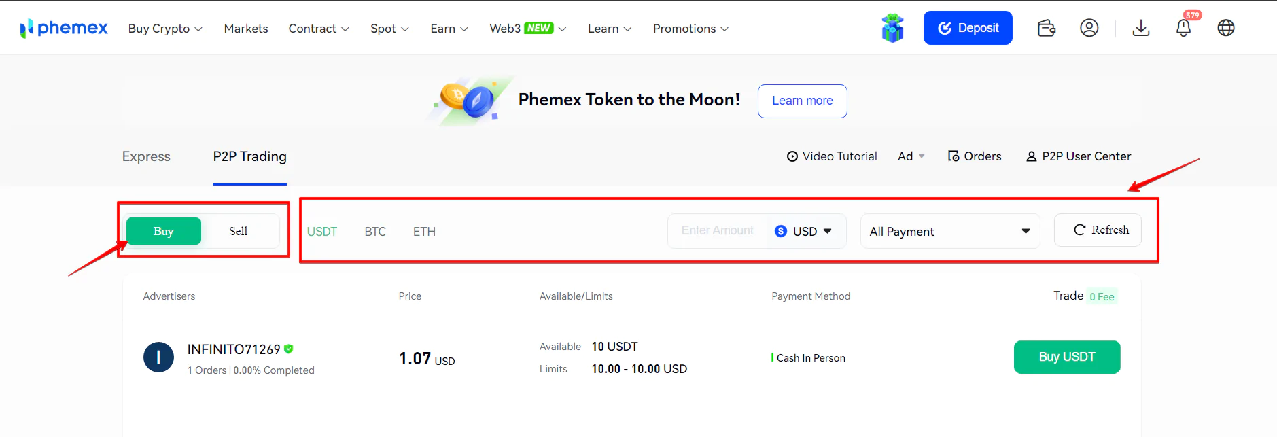Image resolution: width=1277 pixels, height=437 pixels.
Task: Click the Phemex Token coin banner image
Action: (x=469, y=101)
